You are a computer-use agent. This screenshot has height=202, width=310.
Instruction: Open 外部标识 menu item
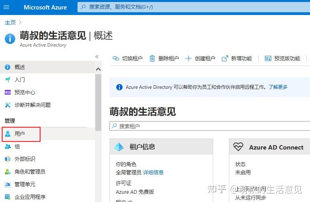tap(47, 159)
